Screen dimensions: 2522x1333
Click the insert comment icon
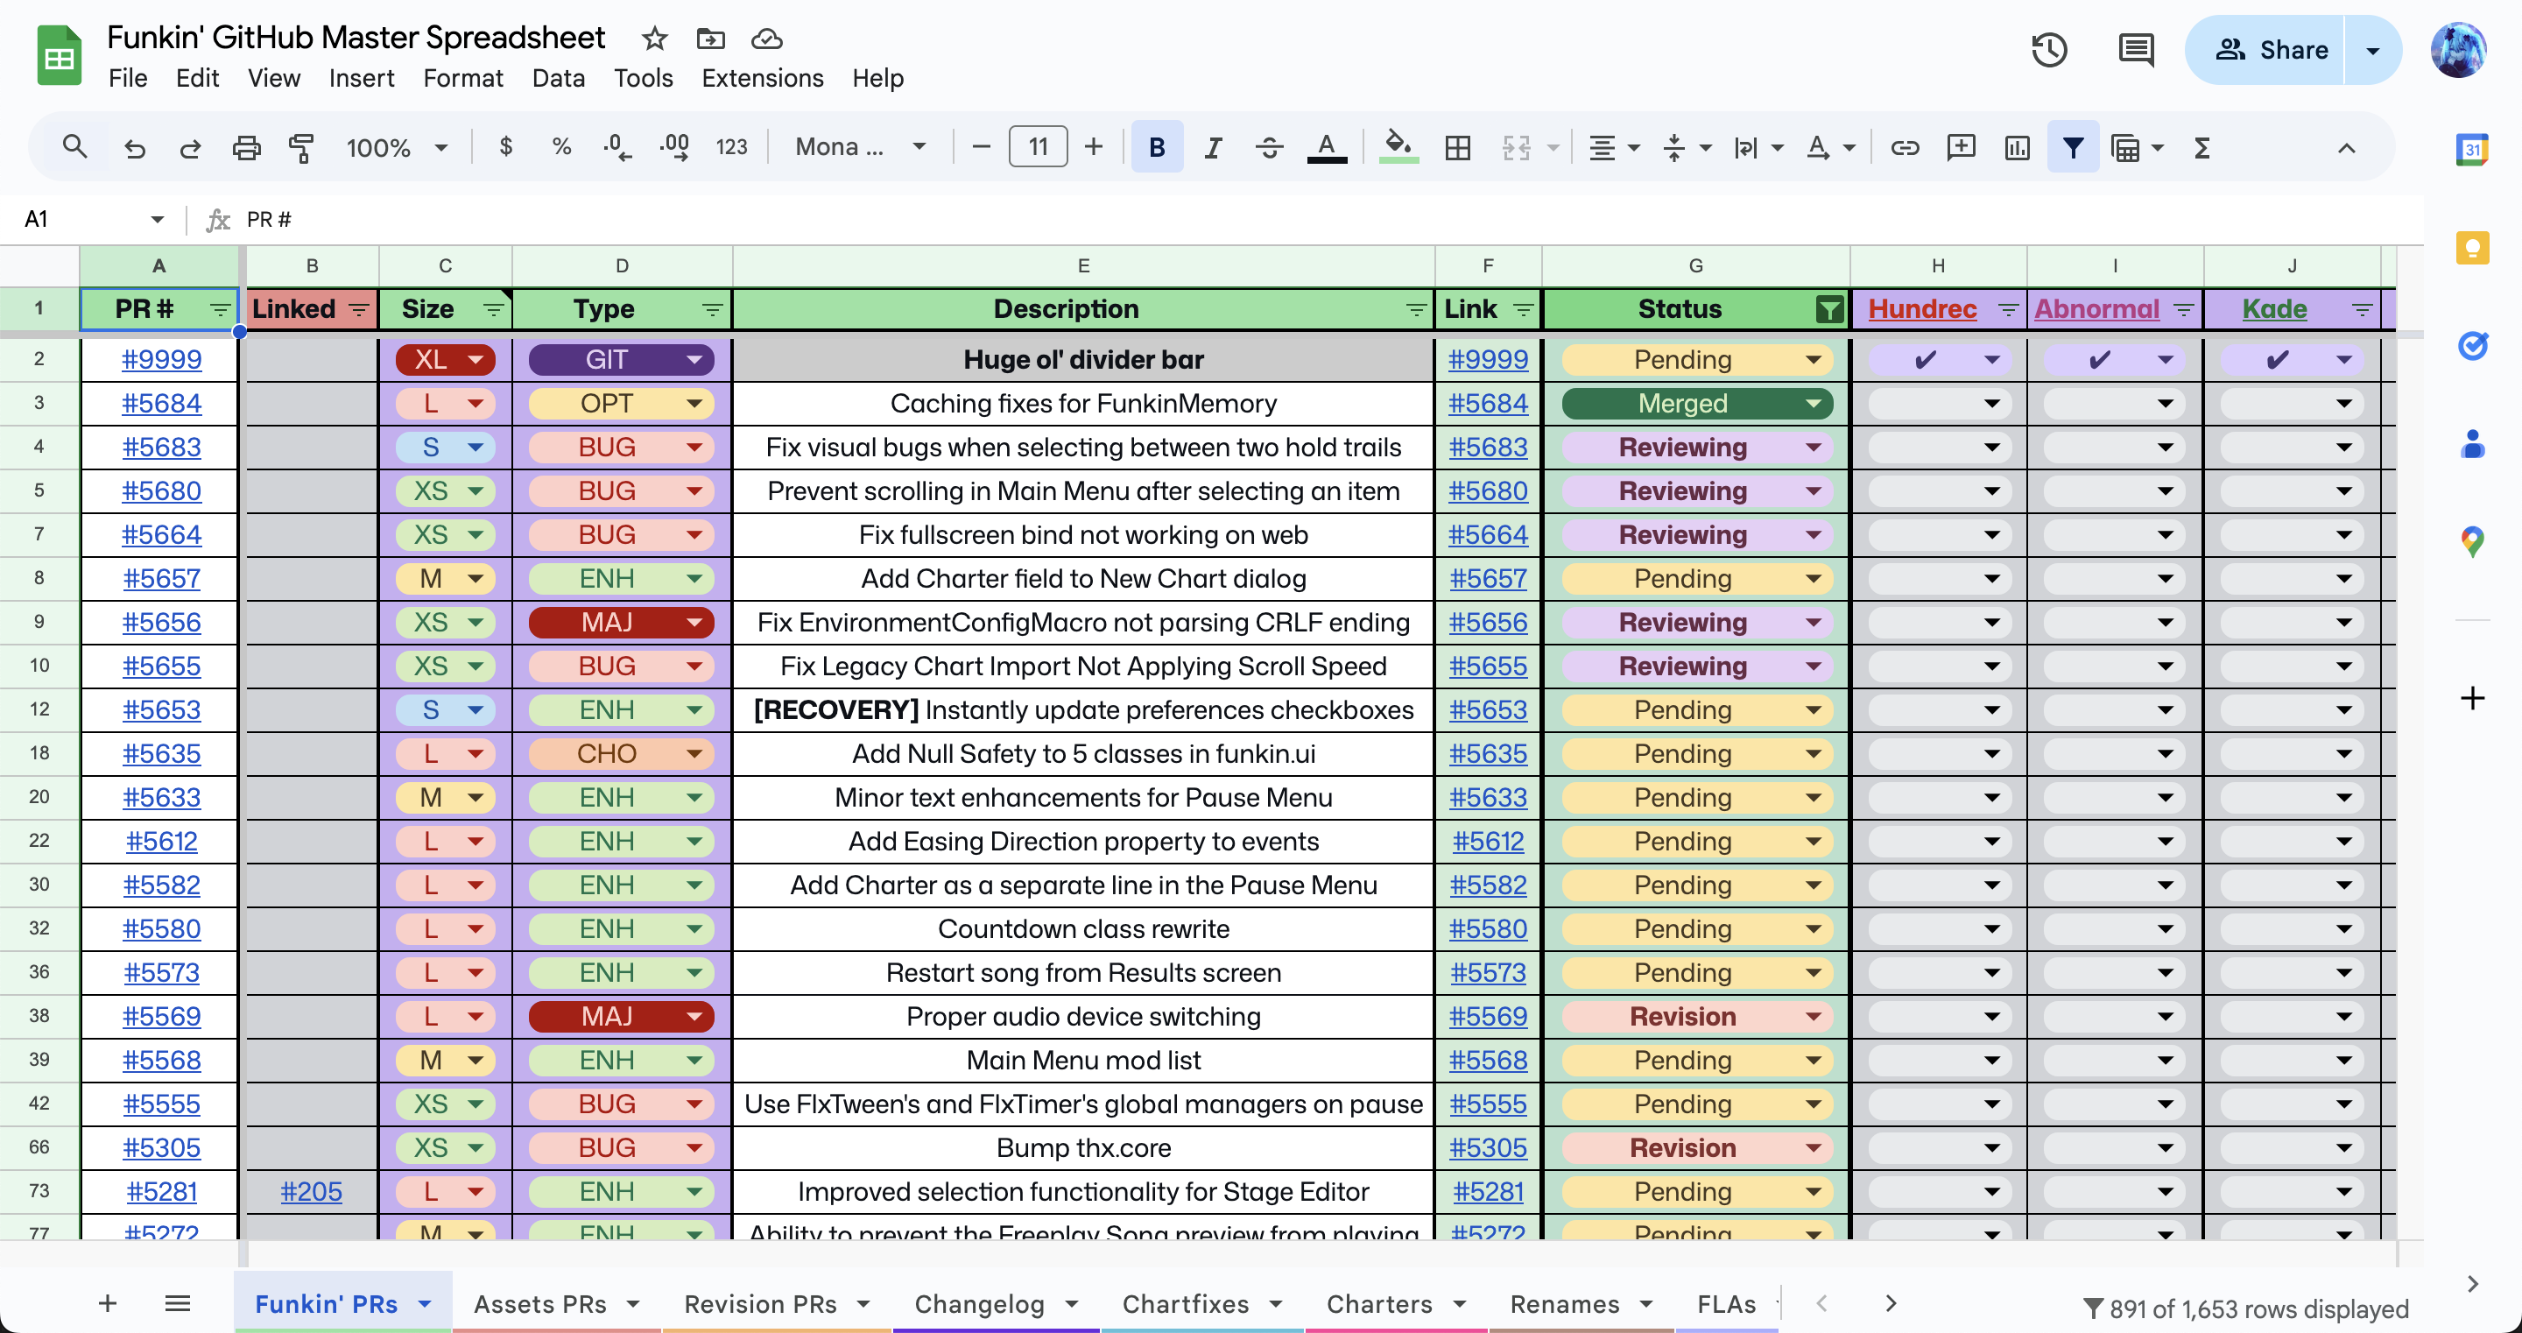click(x=1960, y=147)
